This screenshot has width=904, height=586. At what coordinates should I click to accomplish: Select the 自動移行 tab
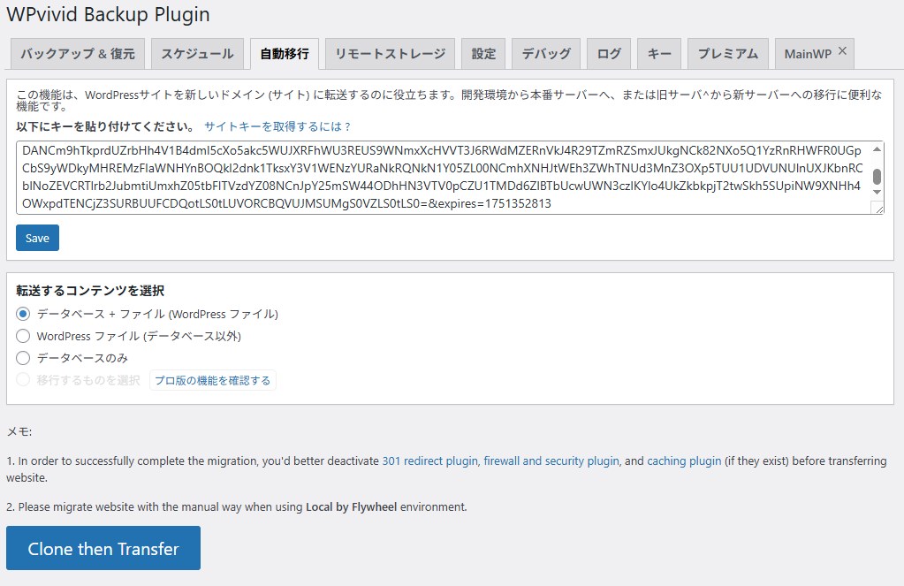click(x=285, y=54)
